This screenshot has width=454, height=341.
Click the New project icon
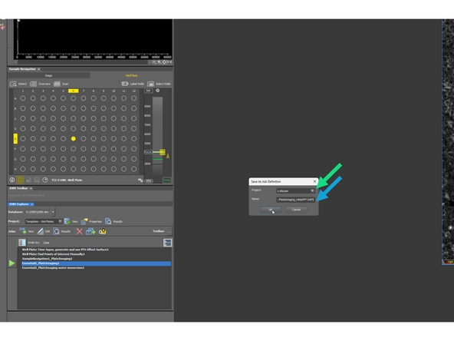coord(67,221)
